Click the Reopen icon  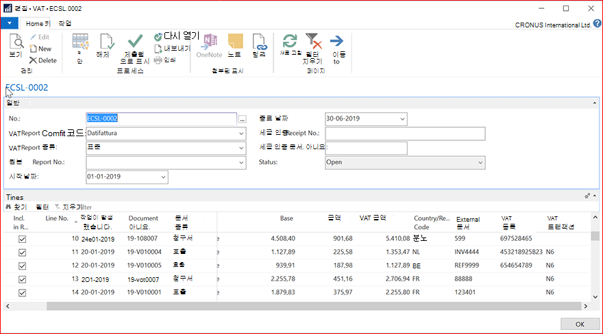[x=158, y=37]
